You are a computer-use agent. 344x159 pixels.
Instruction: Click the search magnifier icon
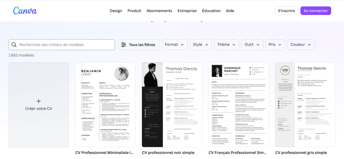click(14, 45)
